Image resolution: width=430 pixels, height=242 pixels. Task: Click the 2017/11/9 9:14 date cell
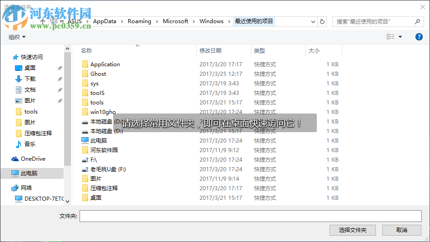pos(219,179)
